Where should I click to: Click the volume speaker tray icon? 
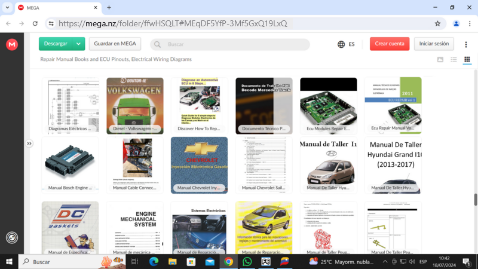tap(412, 262)
